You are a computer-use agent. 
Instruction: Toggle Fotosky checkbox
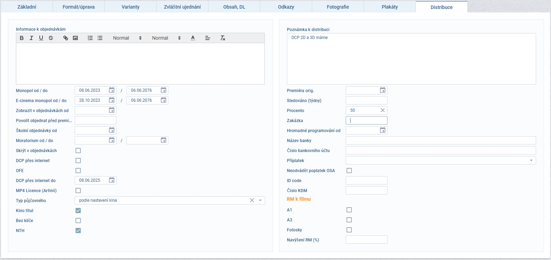click(349, 230)
